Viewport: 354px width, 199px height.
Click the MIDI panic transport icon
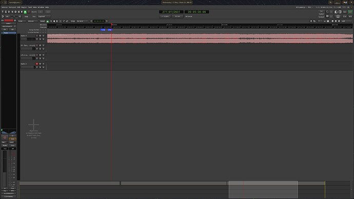(x=3, y=12)
